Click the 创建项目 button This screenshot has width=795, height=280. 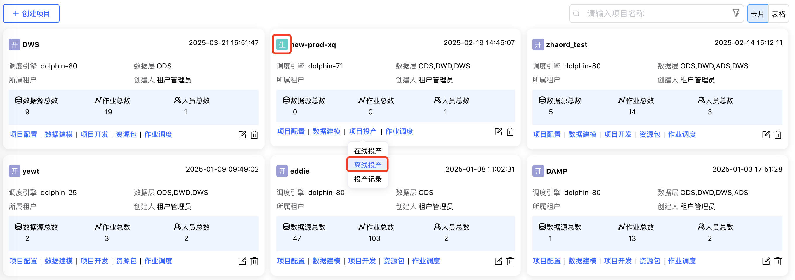coord(31,13)
